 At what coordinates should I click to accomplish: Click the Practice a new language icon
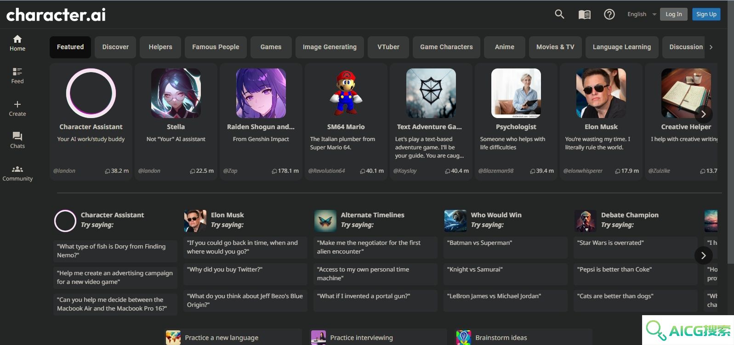(173, 338)
